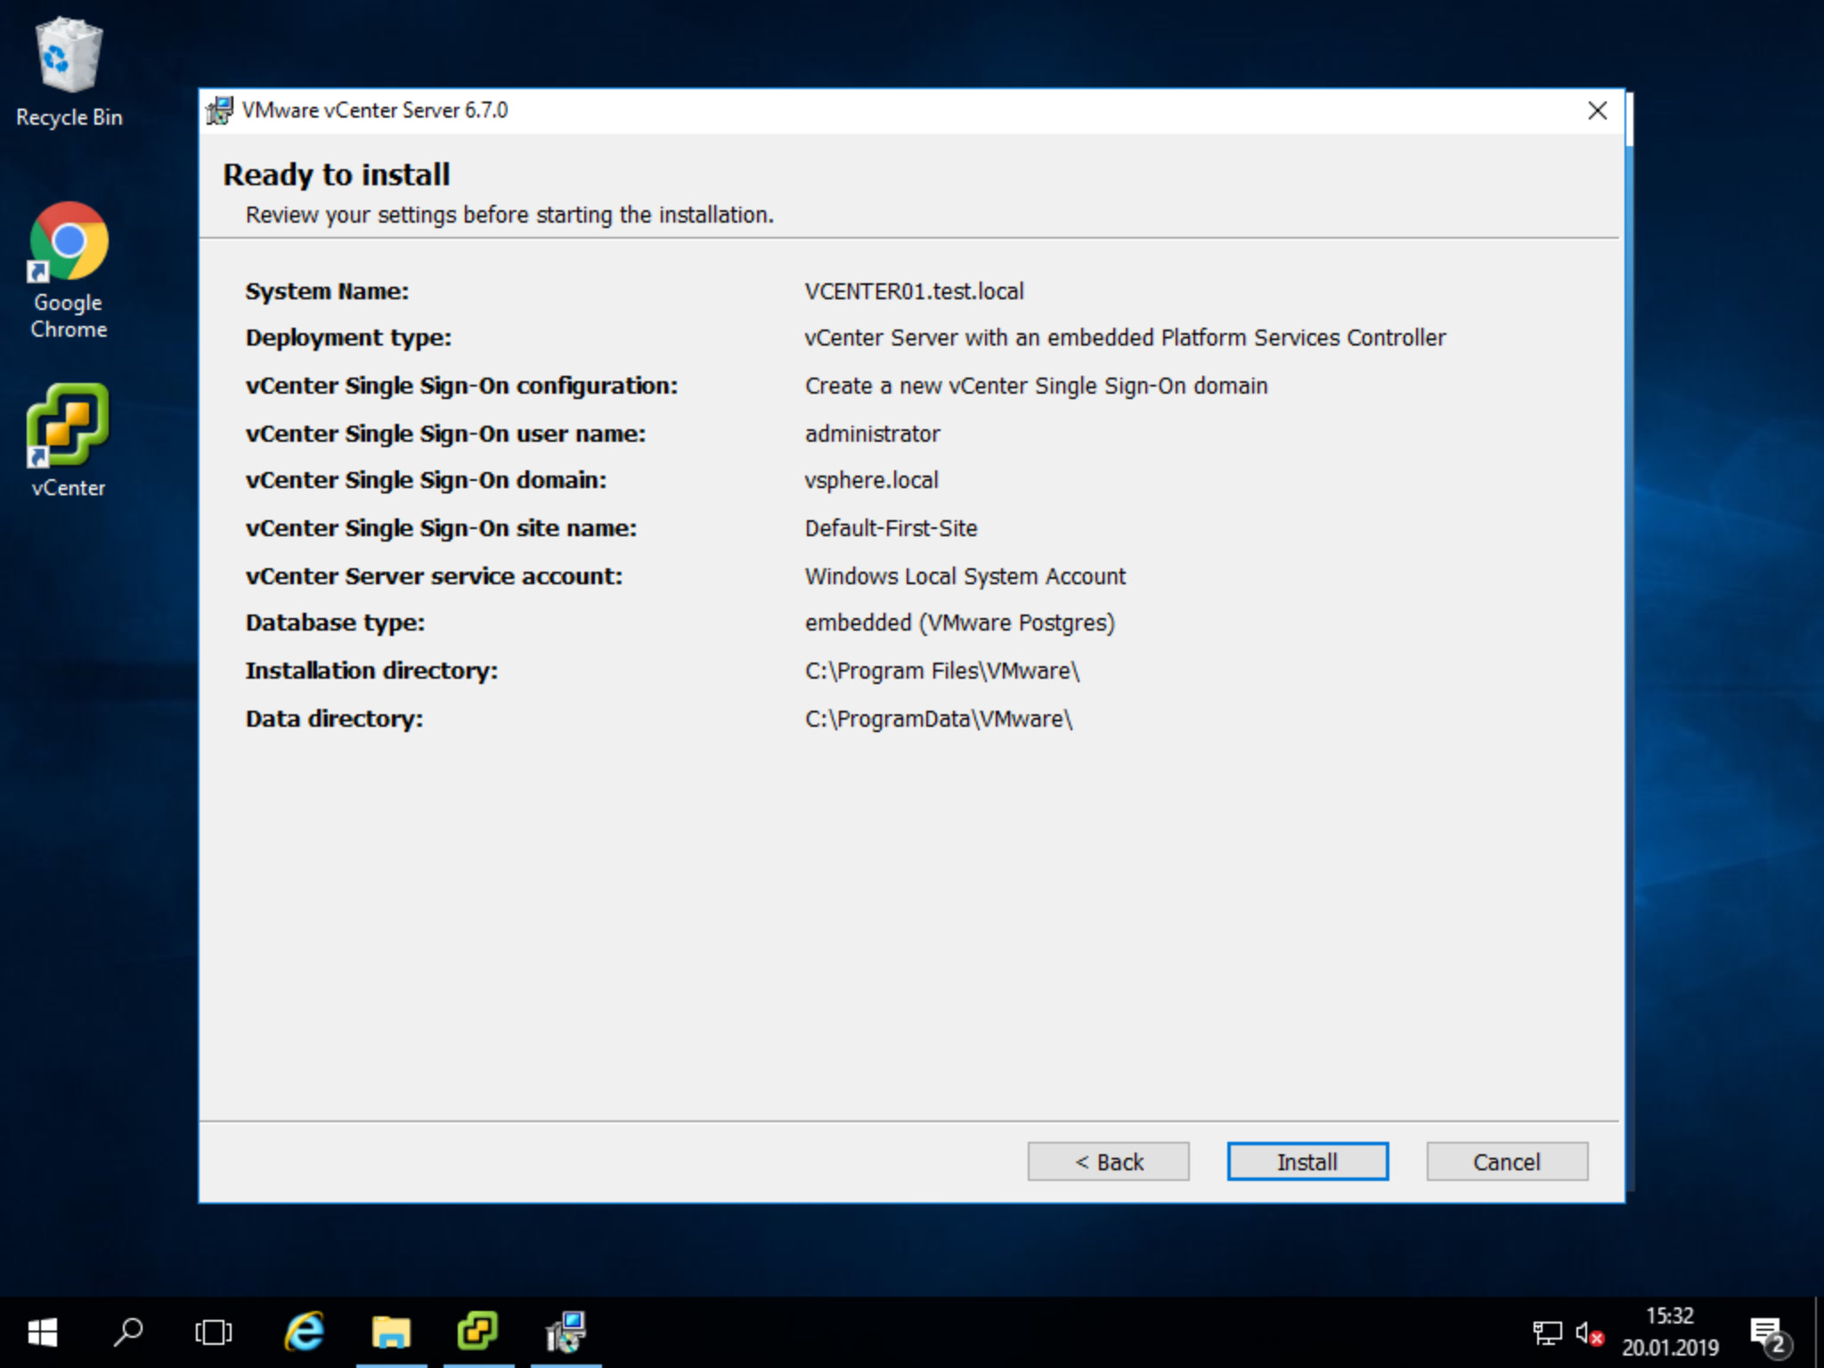
Task: Click the VCENTER01.test.local system name value
Action: point(914,291)
